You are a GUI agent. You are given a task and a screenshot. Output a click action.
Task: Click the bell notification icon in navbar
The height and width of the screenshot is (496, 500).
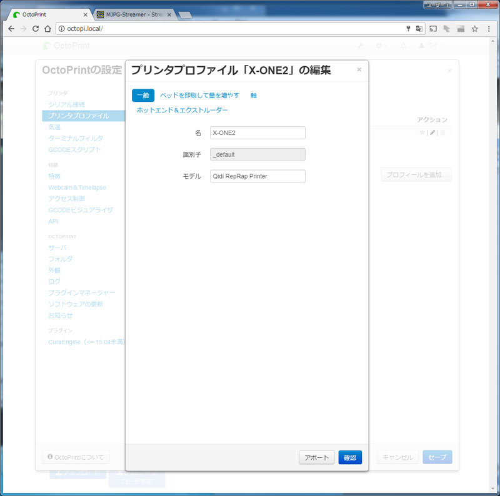tap(403, 46)
